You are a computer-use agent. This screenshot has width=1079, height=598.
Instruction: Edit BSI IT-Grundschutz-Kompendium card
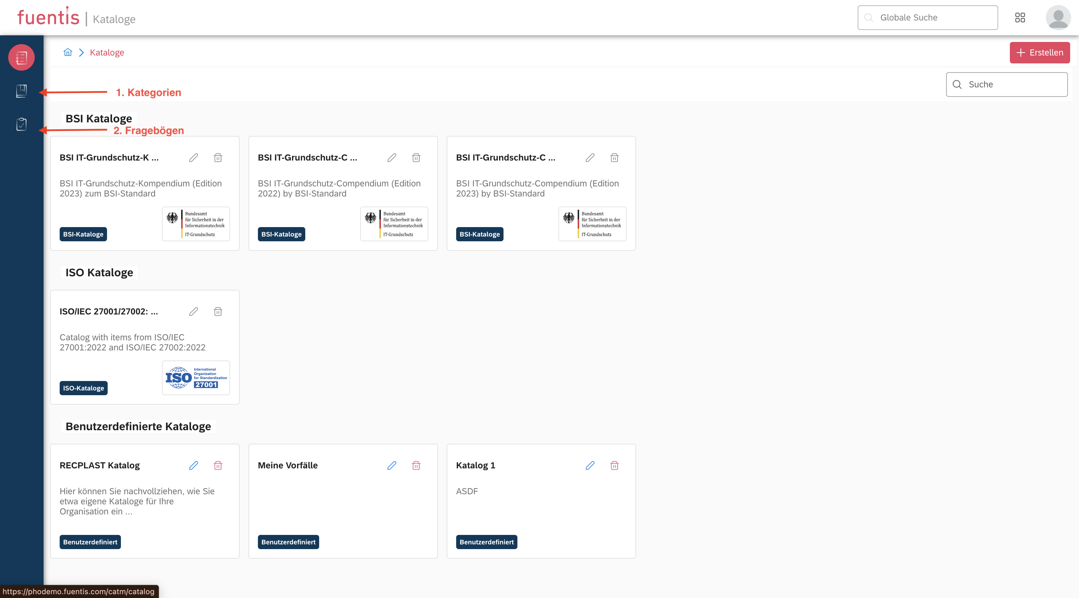pyautogui.click(x=194, y=158)
